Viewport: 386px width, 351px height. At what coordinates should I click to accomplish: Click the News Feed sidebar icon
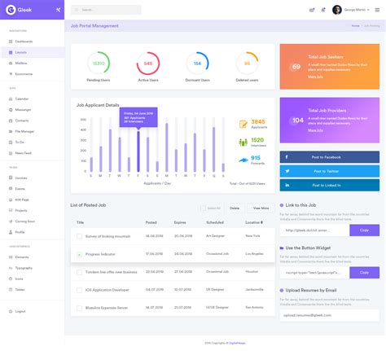[x=11, y=153]
